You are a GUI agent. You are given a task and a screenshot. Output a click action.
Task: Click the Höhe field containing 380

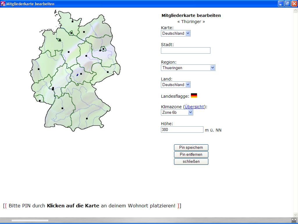point(182,129)
